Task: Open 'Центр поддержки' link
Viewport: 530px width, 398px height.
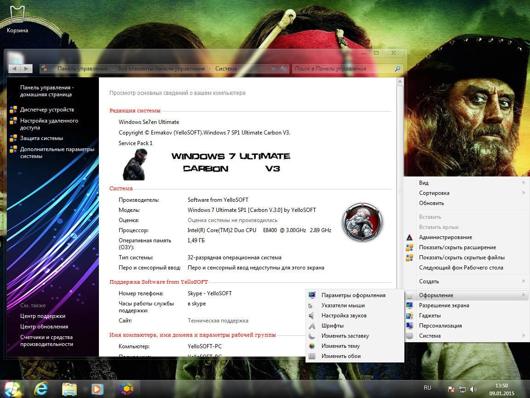Action: tap(43, 316)
